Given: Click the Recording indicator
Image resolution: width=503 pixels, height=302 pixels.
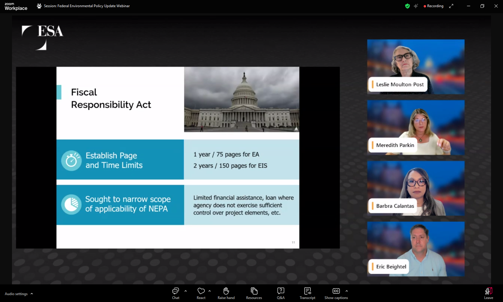Looking at the screenshot, I should pos(434,6).
